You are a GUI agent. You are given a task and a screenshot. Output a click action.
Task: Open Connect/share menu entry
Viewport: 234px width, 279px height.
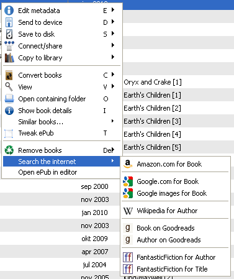point(61,46)
